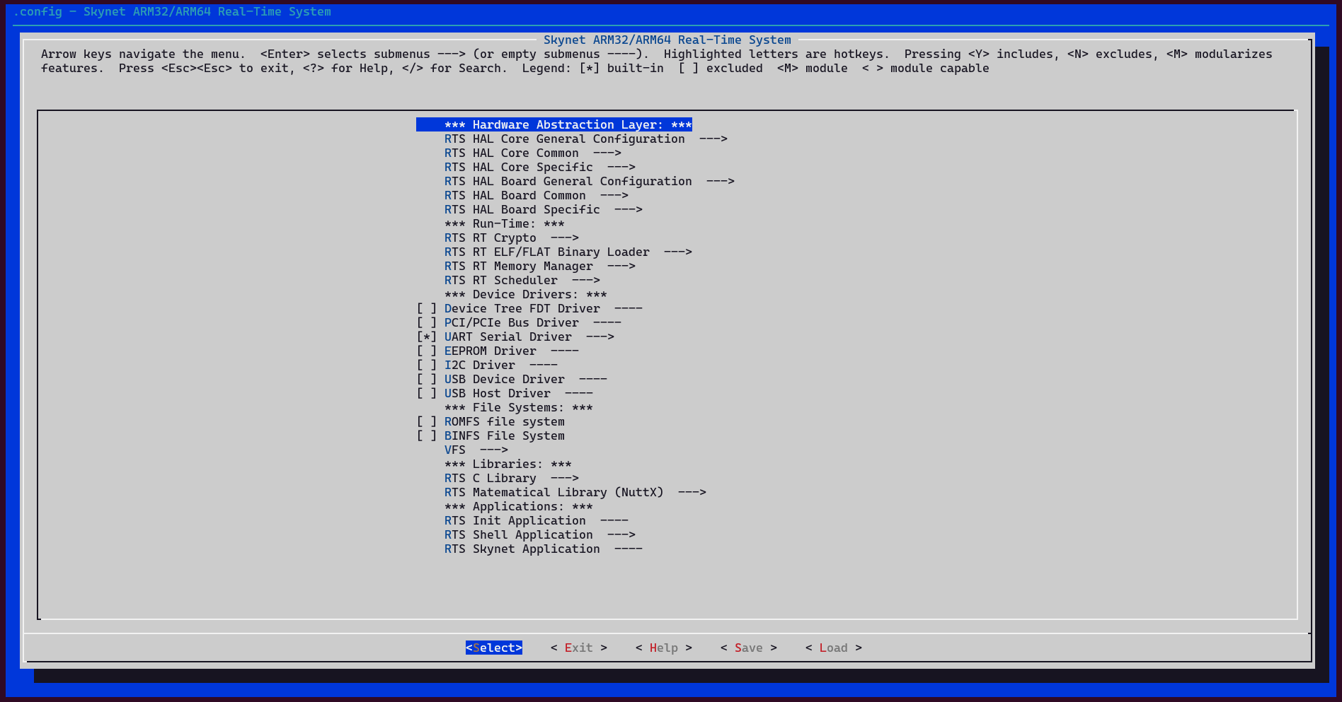This screenshot has width=1342, height=702.
Task: Toggle PCI/PCIe Bus Driver checkbox
Action: (427, 323)
